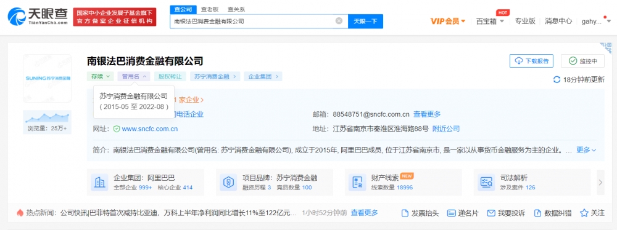Open 涉及案件 126 count
Screen dimensions: 617x230
click(518, 188)
